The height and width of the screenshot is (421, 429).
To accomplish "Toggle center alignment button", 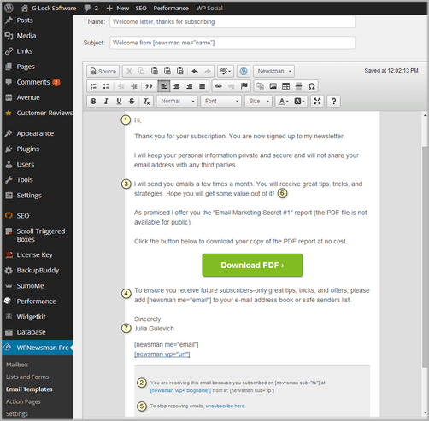I will point(177,86).
